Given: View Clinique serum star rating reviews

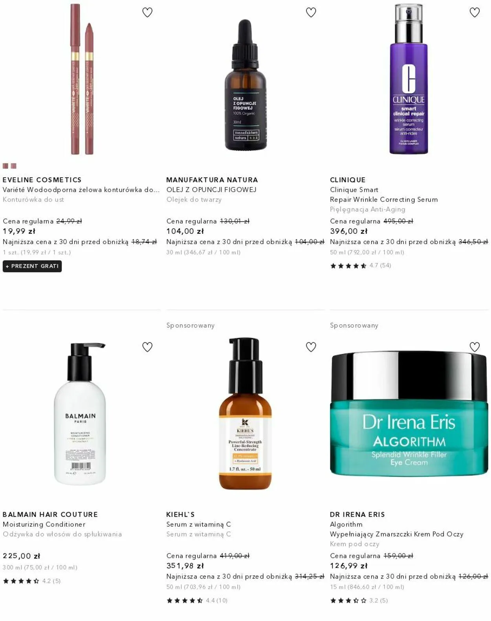Looking at the screenshot, I should pyautogui.click(x=360, y=266).
